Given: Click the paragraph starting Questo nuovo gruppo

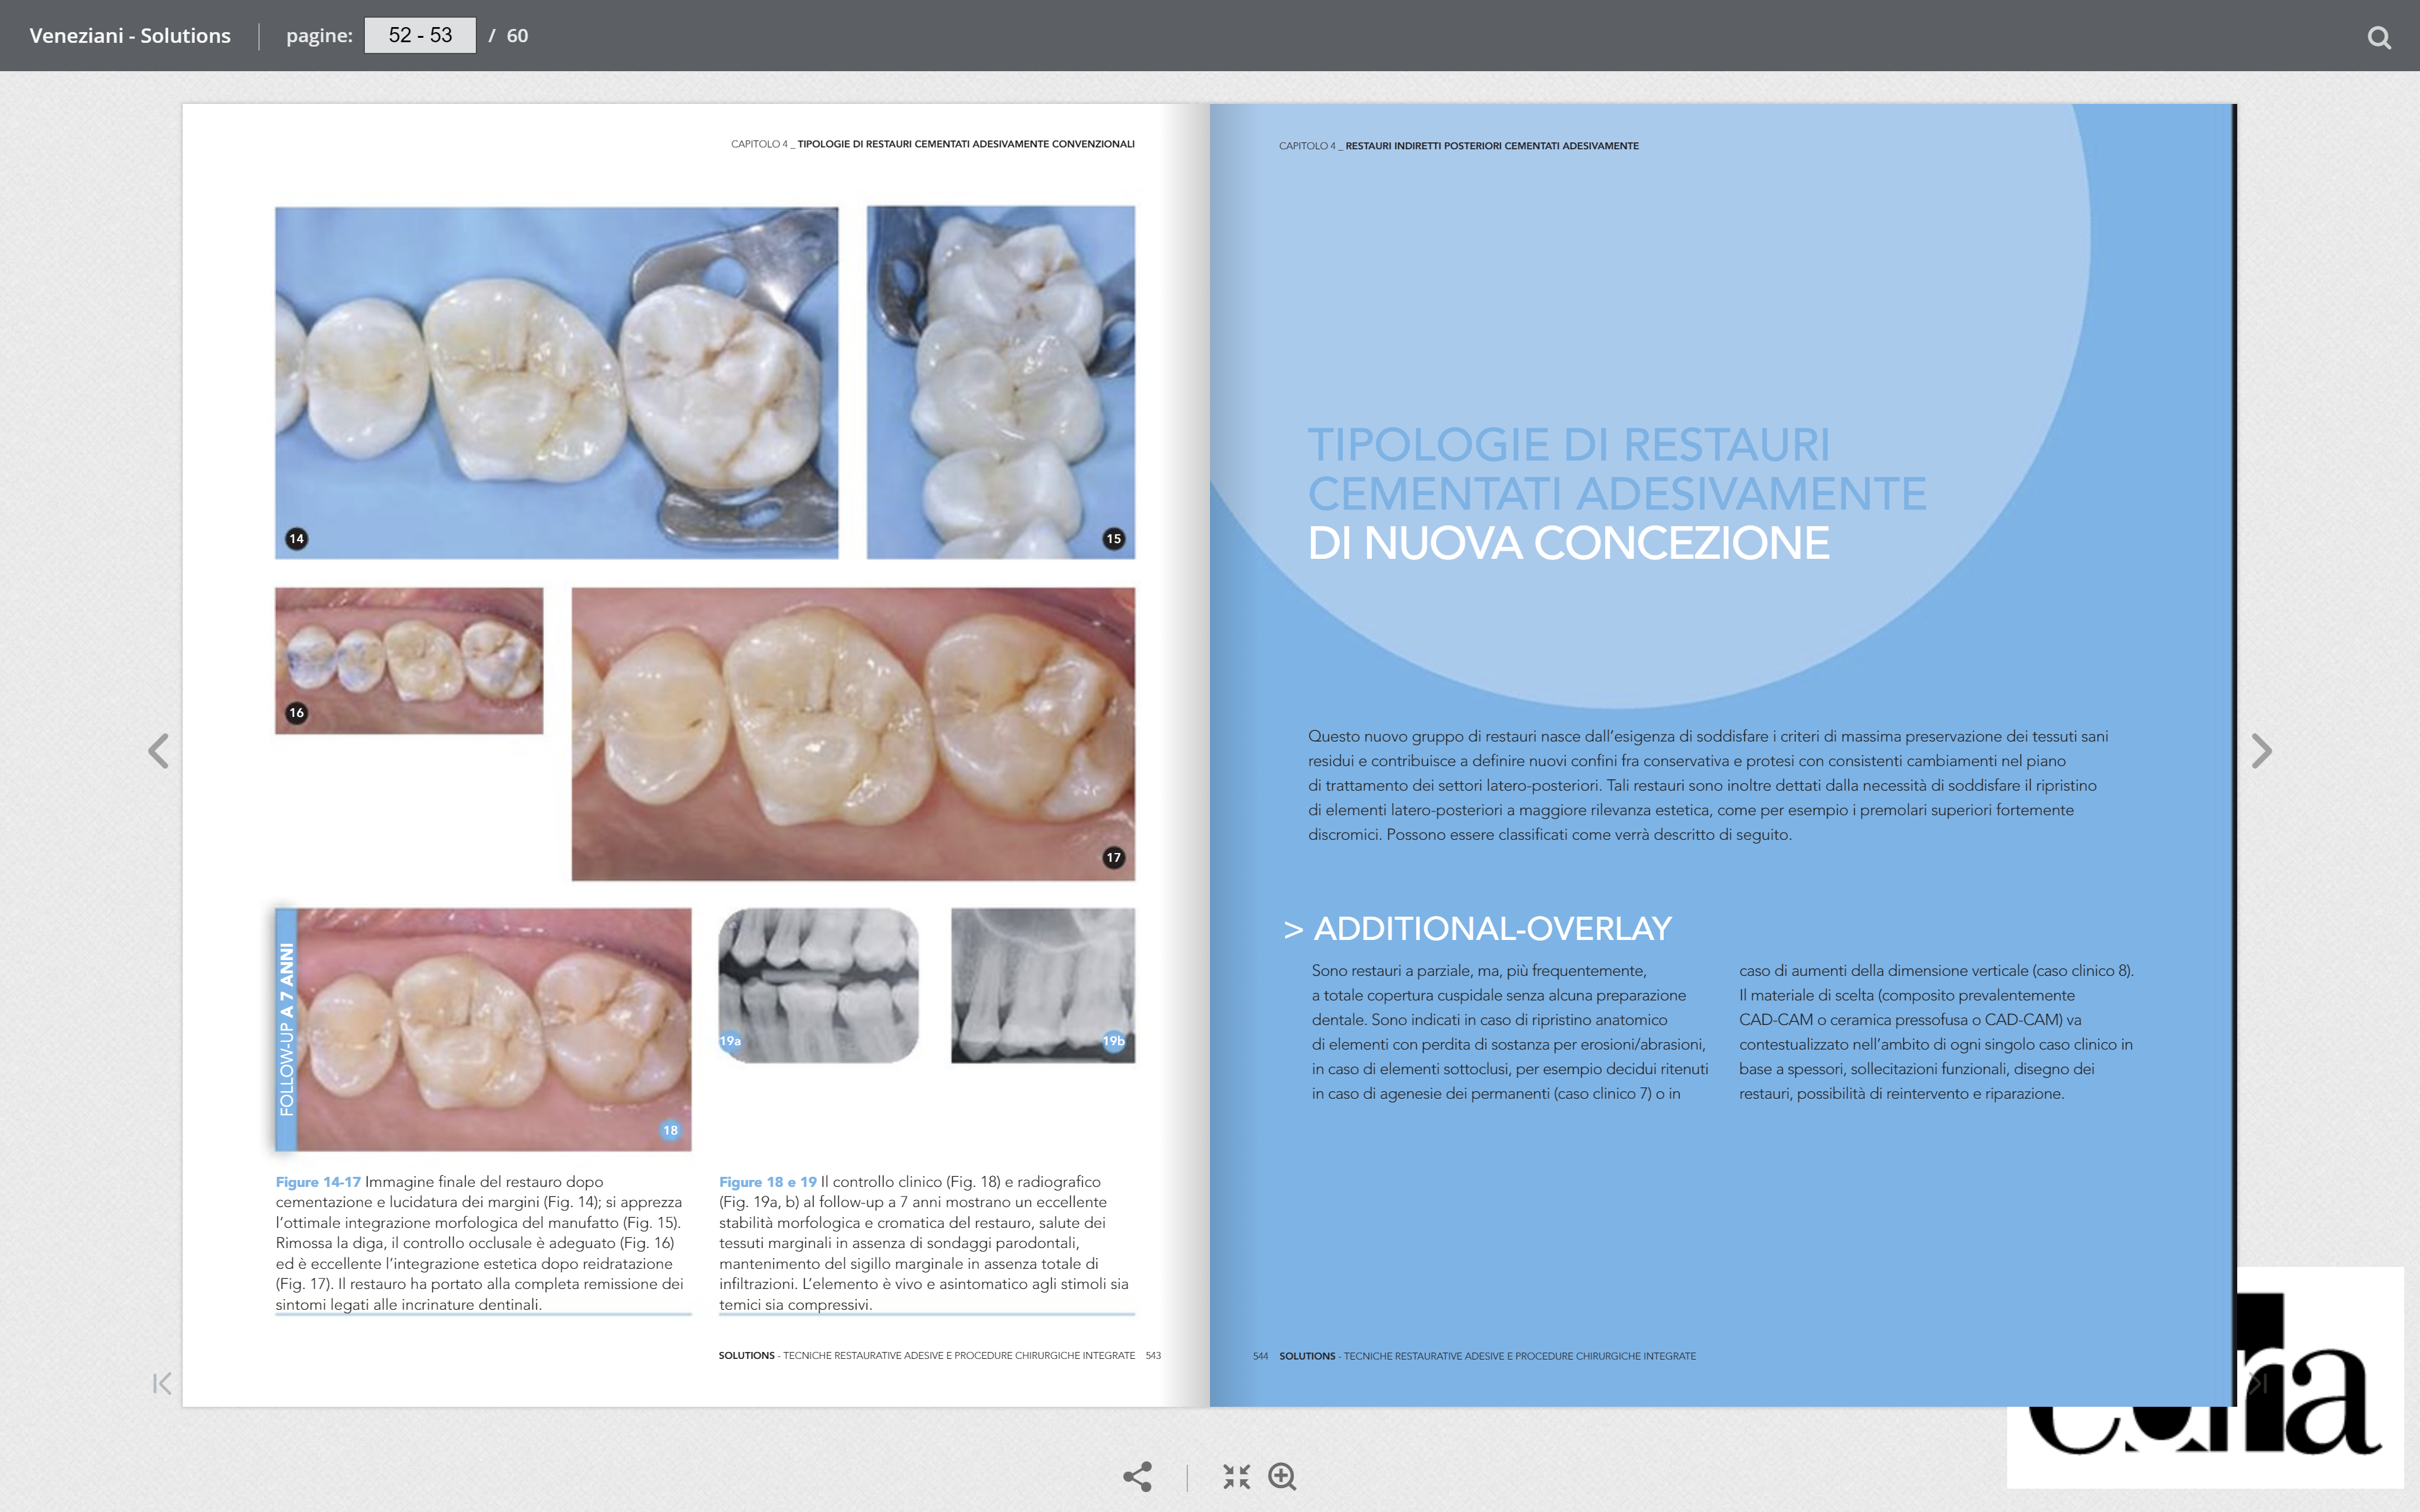Looking at the screenshot, I should coord(1708,785).
